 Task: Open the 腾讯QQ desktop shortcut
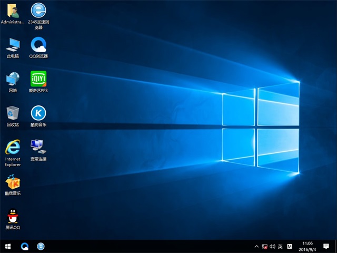point(13,217)
